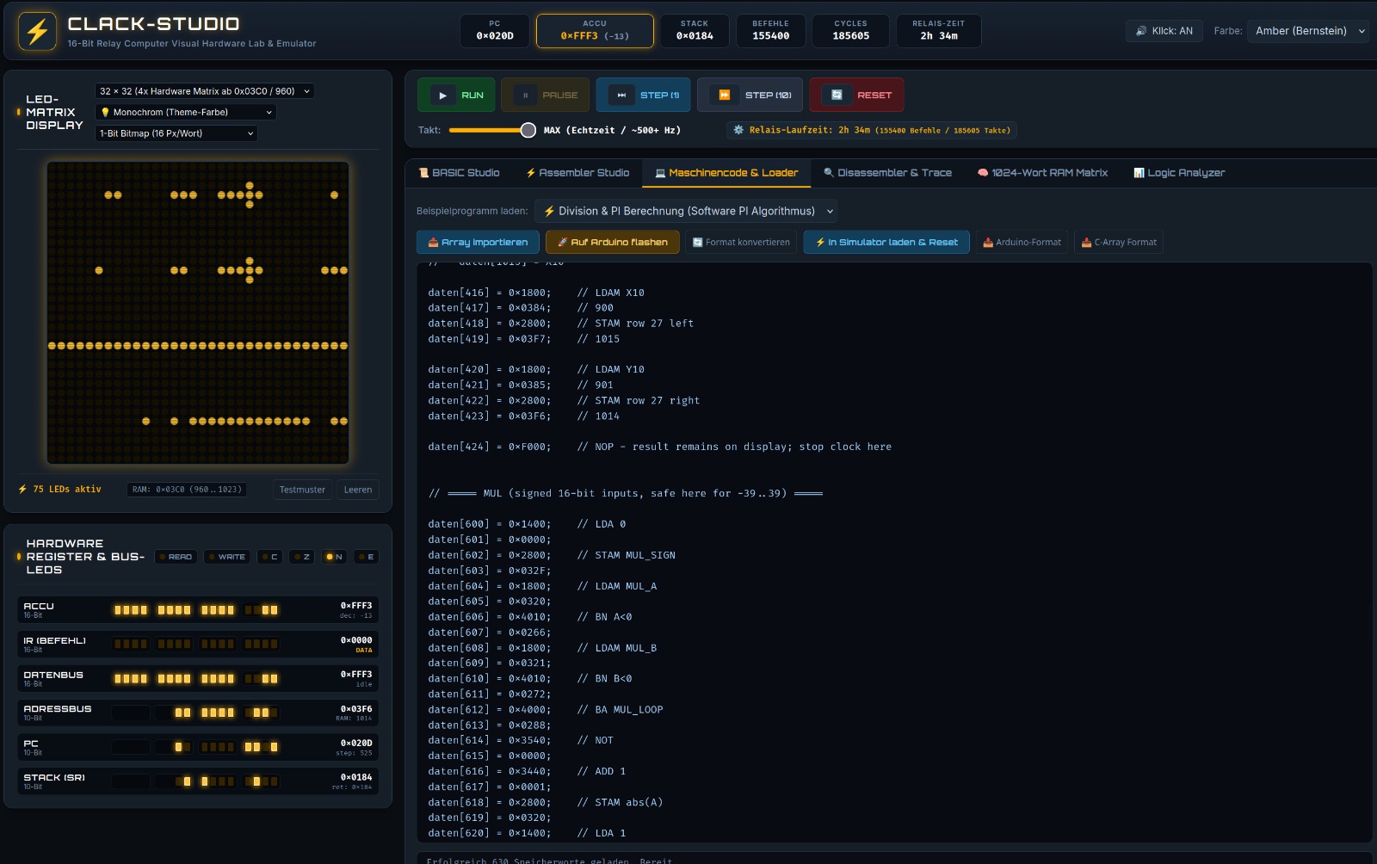Screen dimensions: 1377x864
Task: Click the play icon on RUN
Action: pos(442,96)
